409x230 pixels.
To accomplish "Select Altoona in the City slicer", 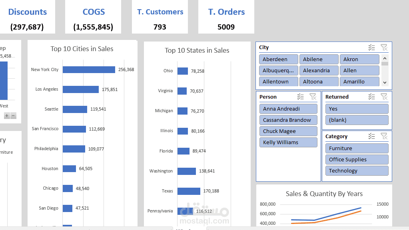I will (x=319, y=81).
